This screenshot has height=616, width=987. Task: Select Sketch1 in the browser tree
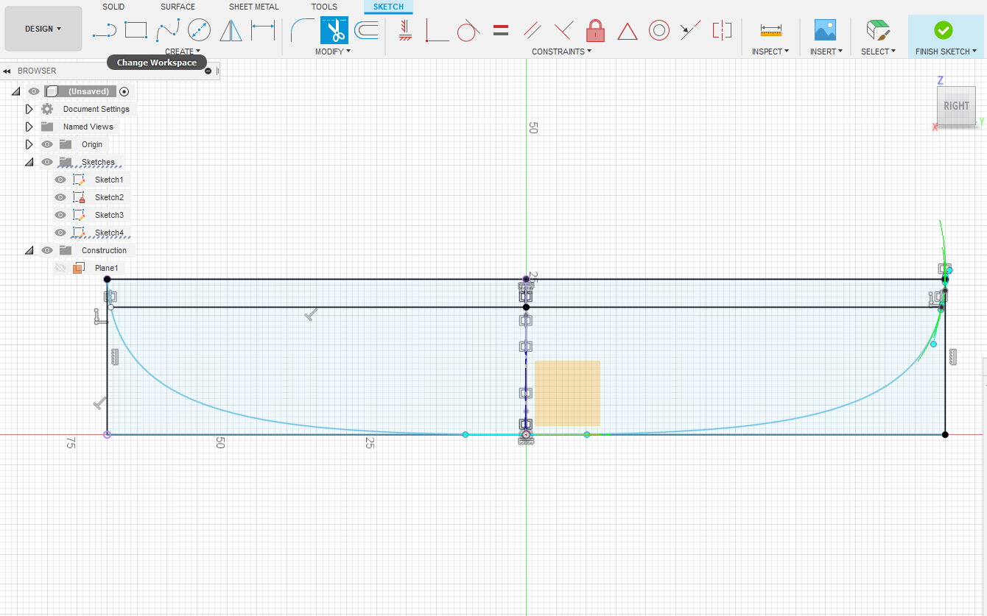pyautogui.click(x=109, y=180)
